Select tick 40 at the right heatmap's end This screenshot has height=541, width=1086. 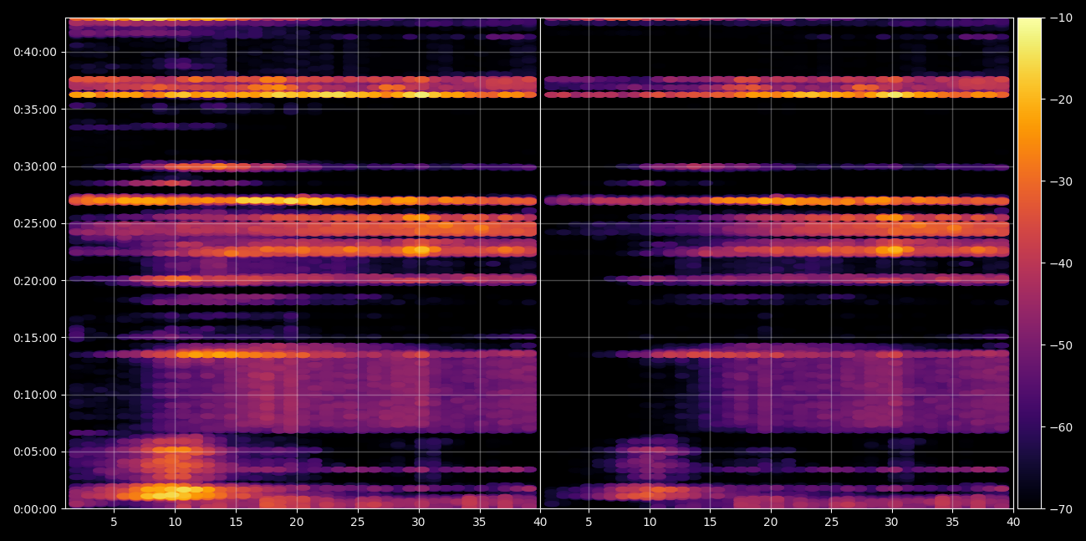pos(1013,523)
